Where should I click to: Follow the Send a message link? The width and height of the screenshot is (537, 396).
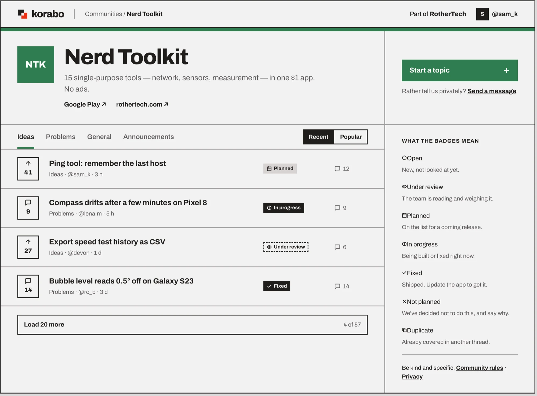point(492,91)
